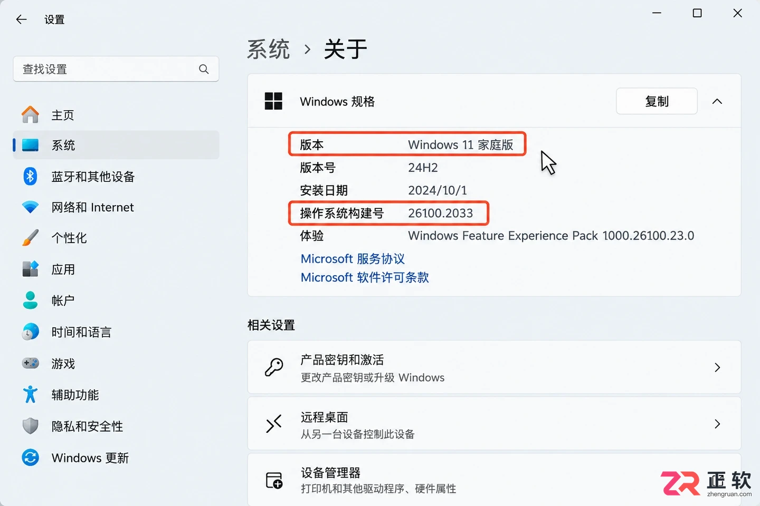Minimize the Settings window
The width and height of the screenshot is (760, 506).
point(657,13)
